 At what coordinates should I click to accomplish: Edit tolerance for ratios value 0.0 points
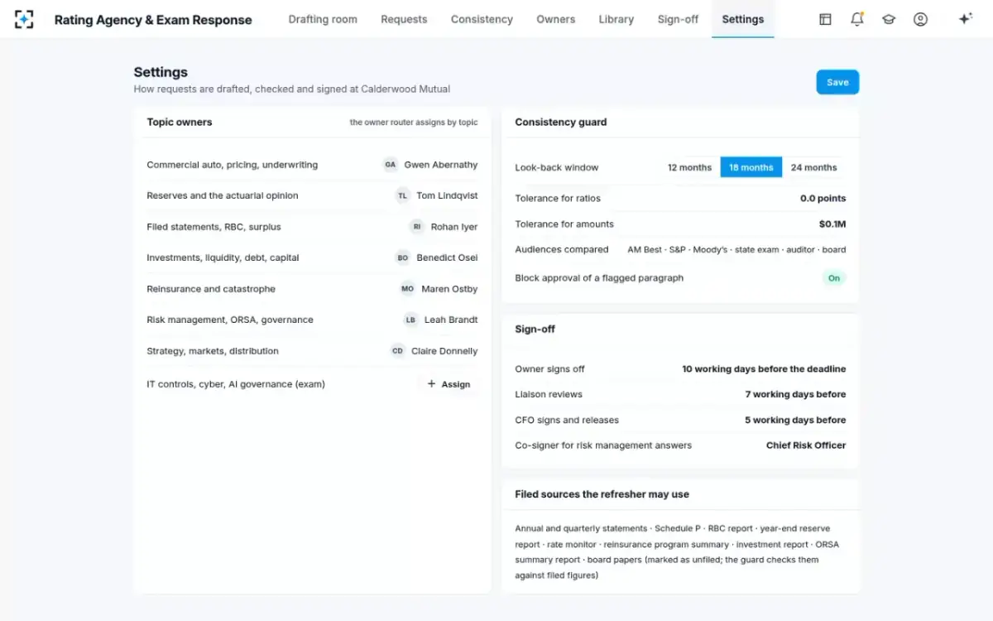pyautogui.click(x=823, y=199)
